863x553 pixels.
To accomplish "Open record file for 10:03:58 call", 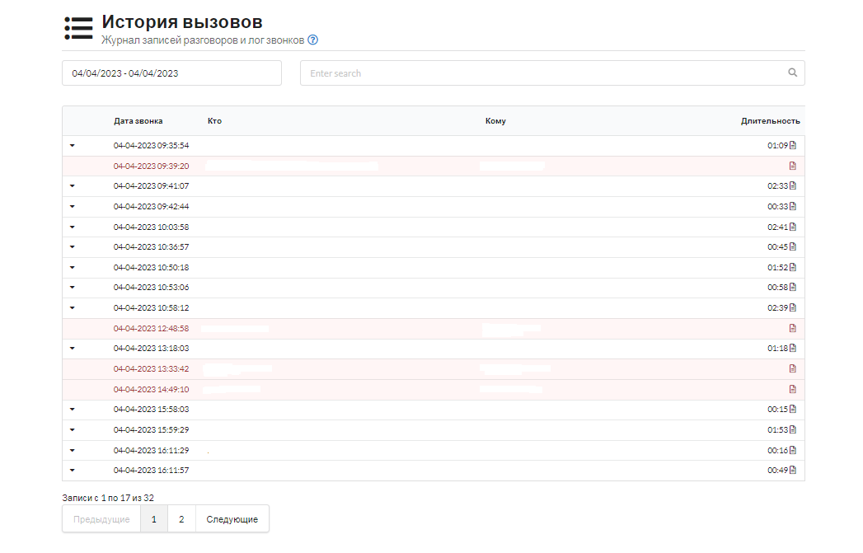I will tap(793, 227).
